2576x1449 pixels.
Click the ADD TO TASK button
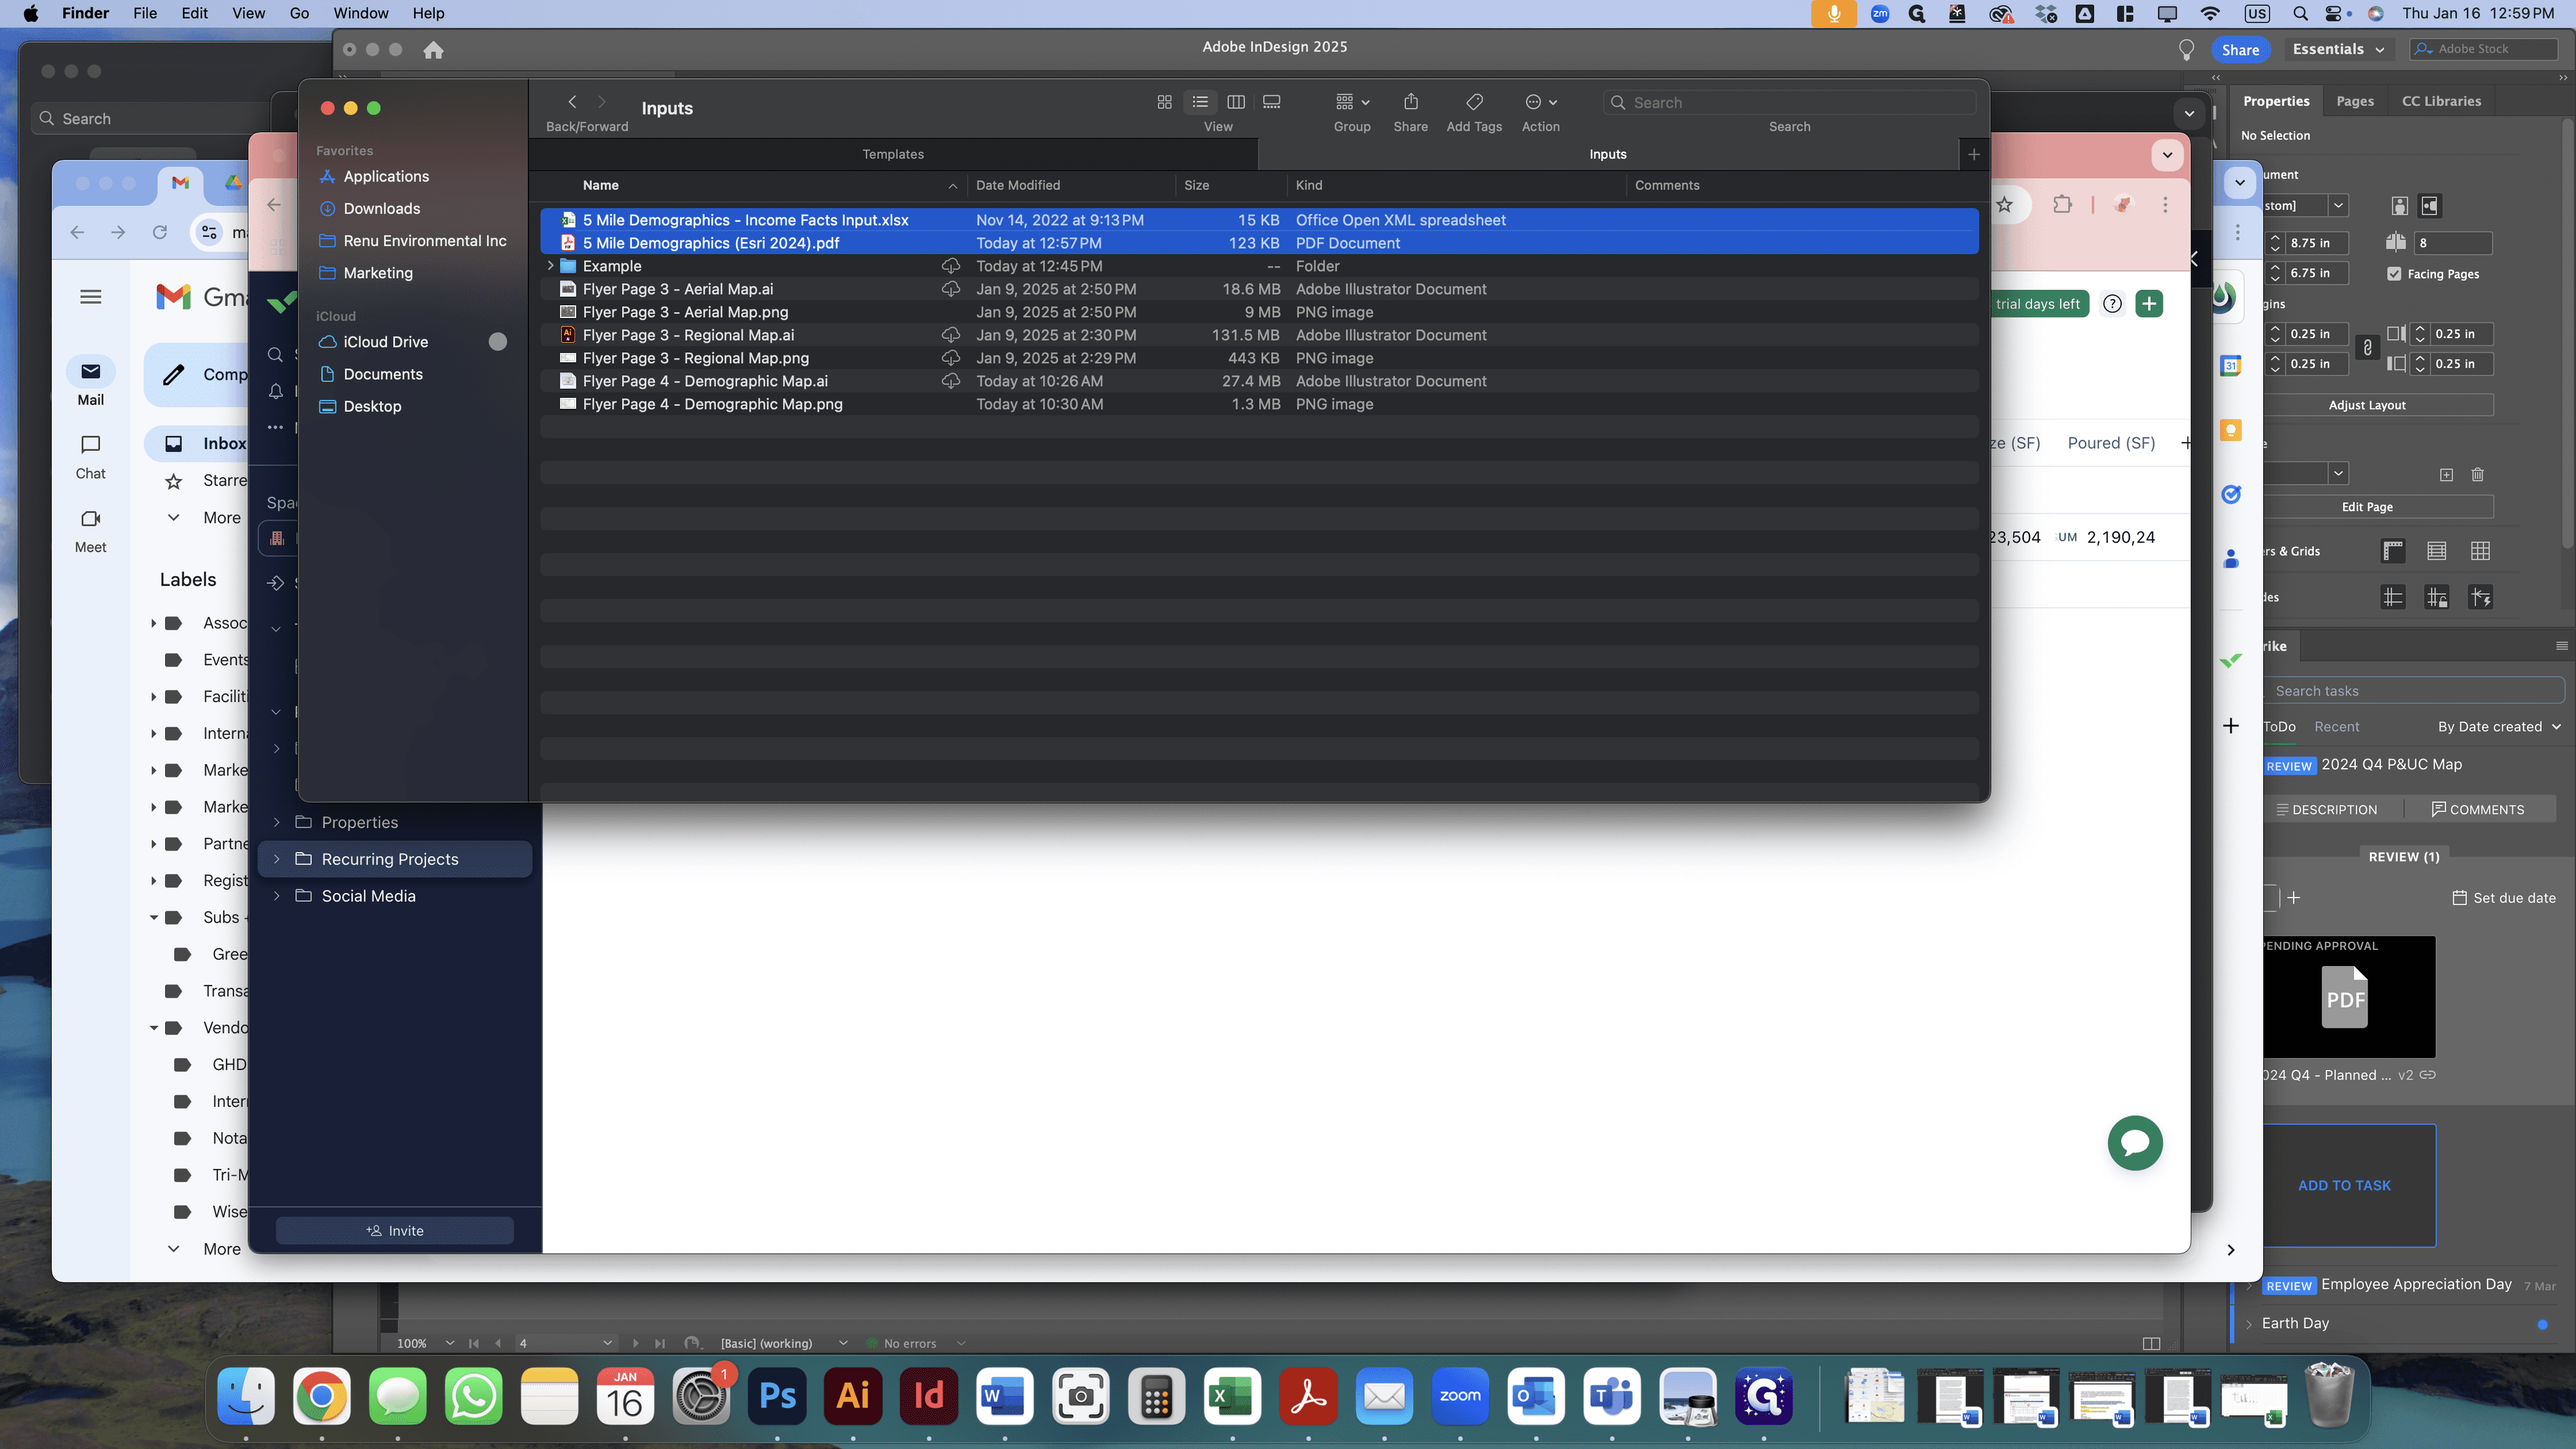tap(2343, 1185)
